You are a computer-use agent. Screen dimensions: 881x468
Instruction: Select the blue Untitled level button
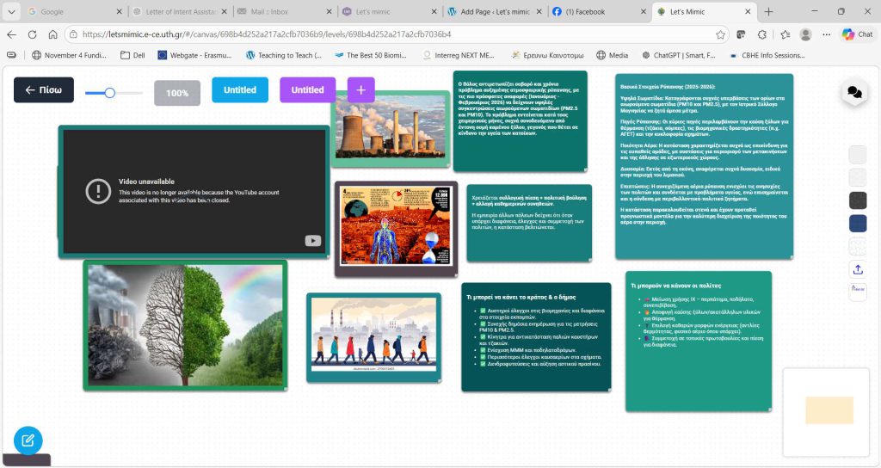(x=240, y=89)
